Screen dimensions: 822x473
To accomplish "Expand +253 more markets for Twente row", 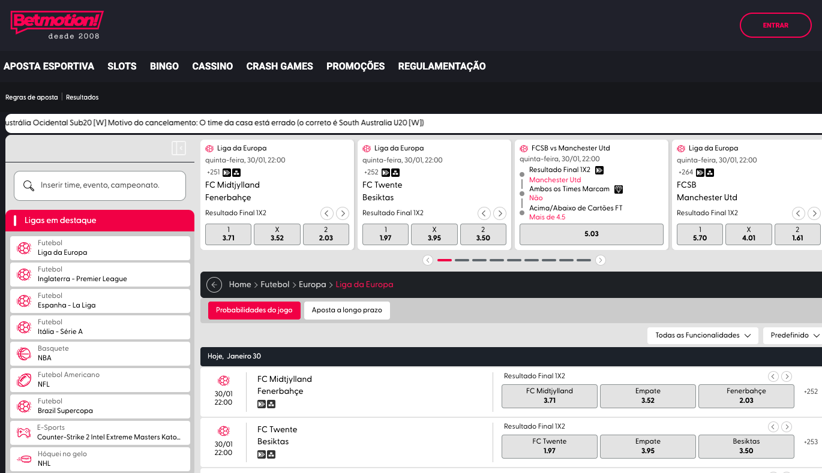I will coord(811,442).
